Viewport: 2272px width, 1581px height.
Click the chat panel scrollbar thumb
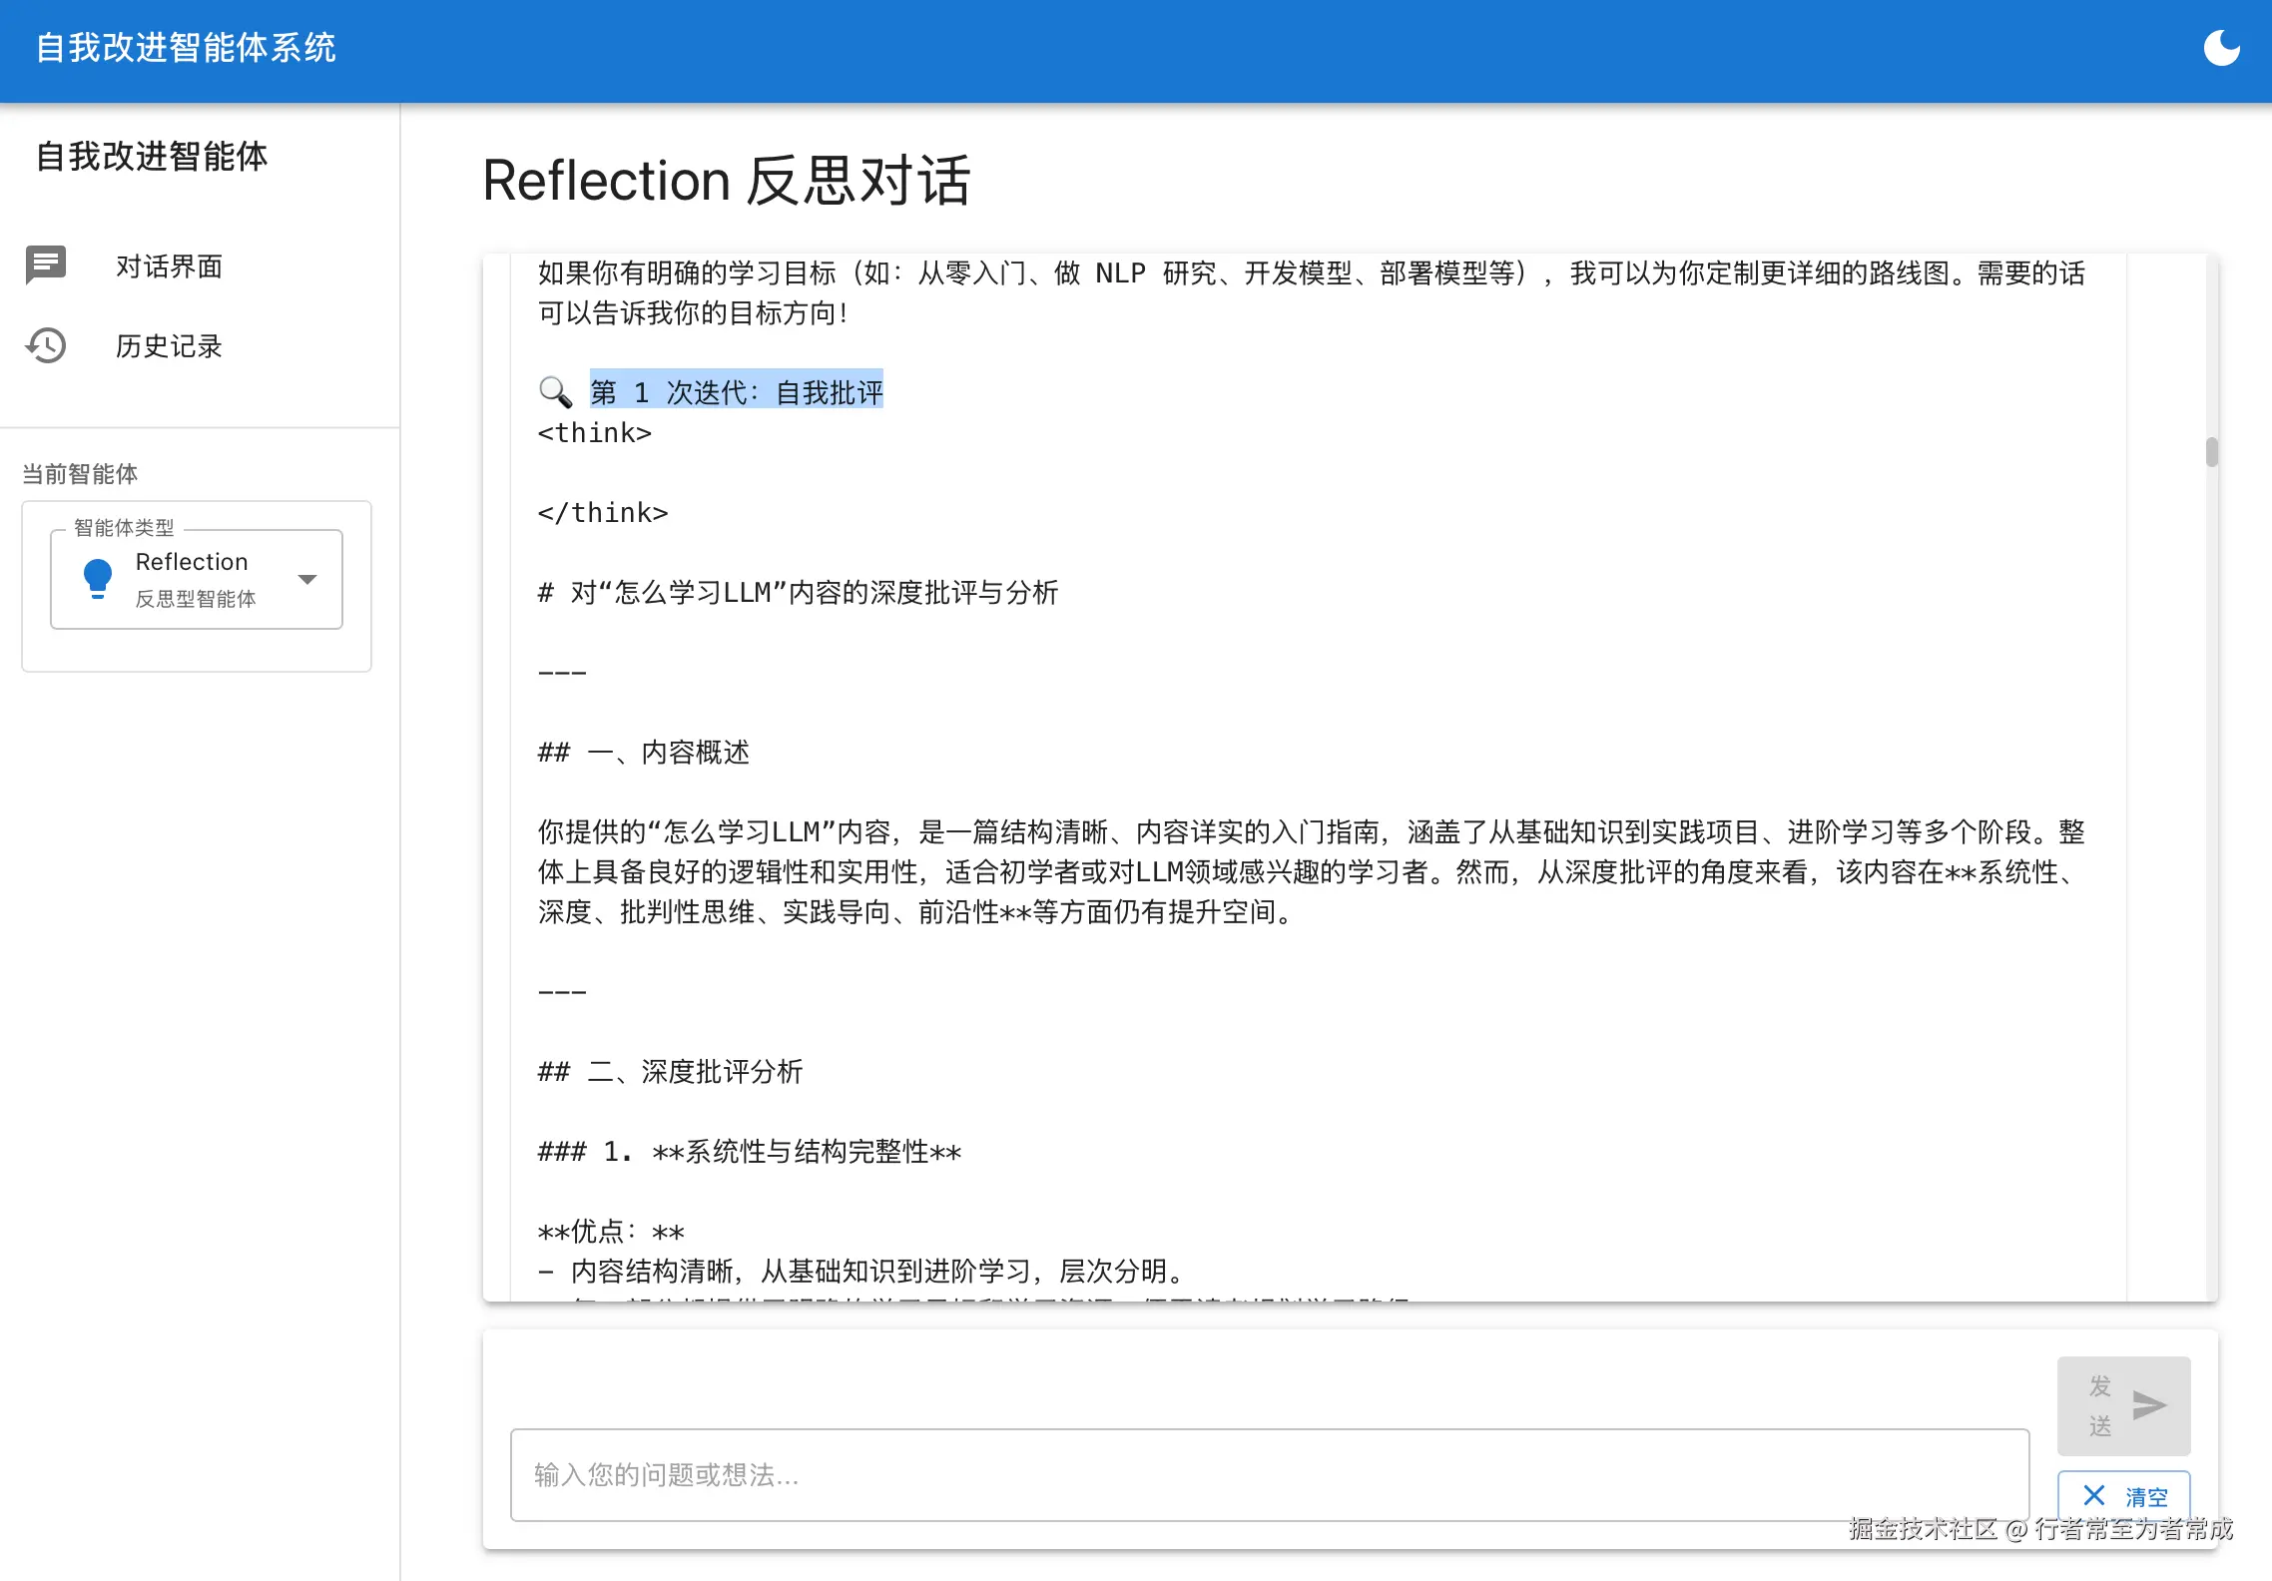(2212, 452)
